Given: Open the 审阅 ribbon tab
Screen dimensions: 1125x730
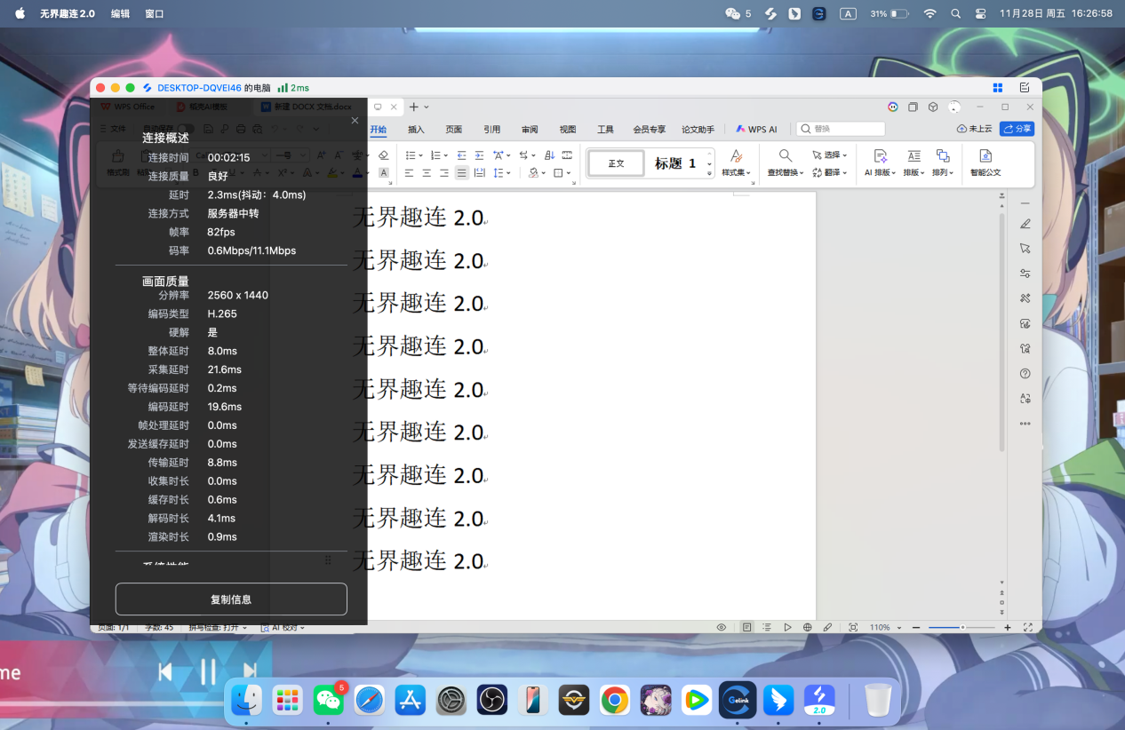Looking at the screenshot, I should tap(530, 130).
